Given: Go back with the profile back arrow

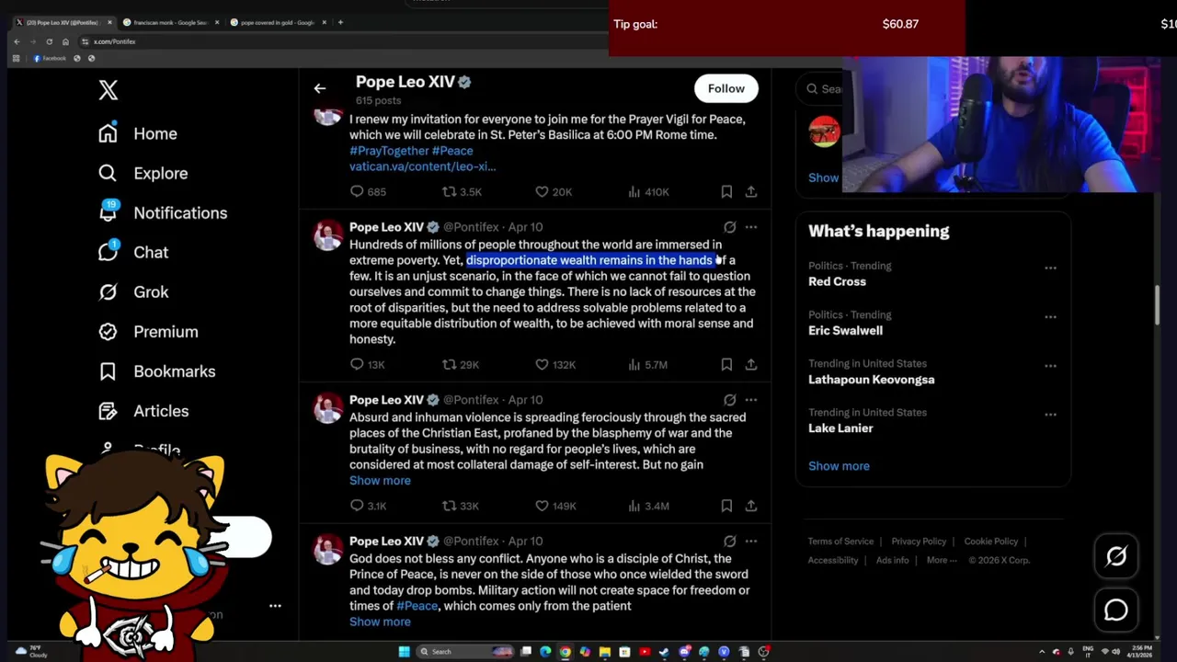Looking at the screenshot, I should (x=319, y=88).
